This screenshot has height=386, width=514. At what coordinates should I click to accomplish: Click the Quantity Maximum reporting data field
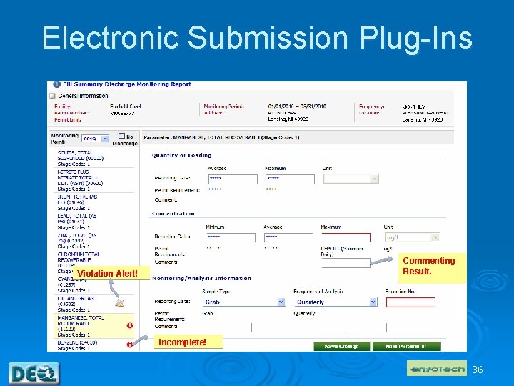click(x=290, y=179)
